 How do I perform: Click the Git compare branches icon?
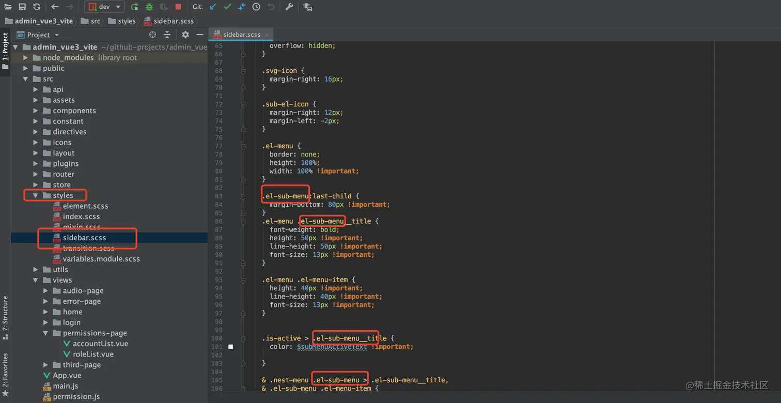pos(242,7)
